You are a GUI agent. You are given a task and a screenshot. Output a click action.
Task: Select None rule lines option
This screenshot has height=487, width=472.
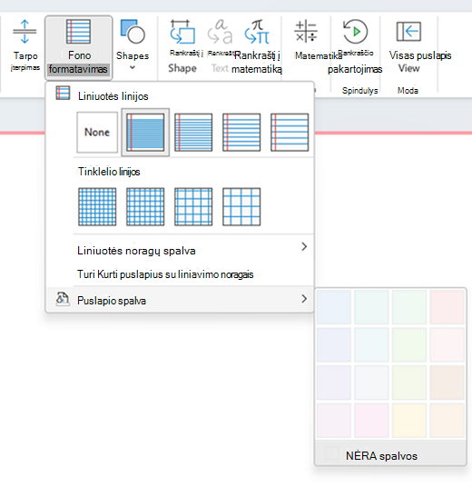(97, 133)
